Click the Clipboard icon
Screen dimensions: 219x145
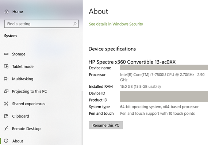pyautogui.click(x=6, y=116)
